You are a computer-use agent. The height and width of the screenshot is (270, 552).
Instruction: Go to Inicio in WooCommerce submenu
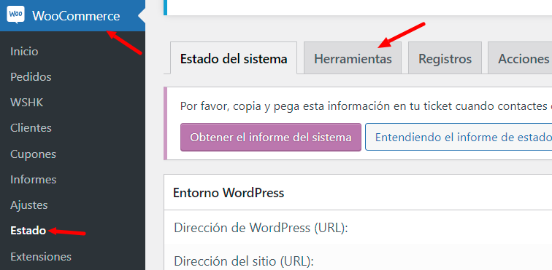click(24, 52)
